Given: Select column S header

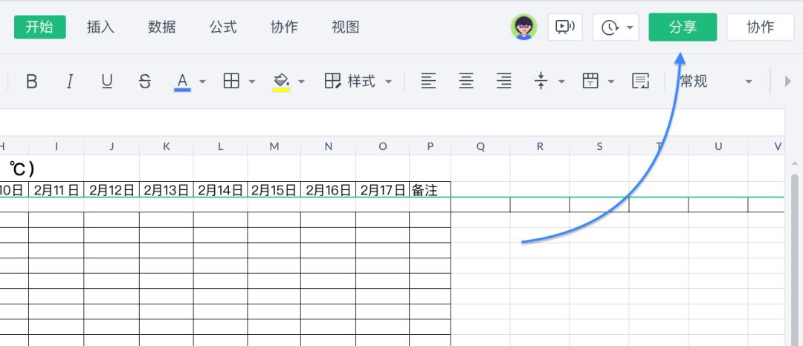Looking at the screenshot, I should coord(599,146).
